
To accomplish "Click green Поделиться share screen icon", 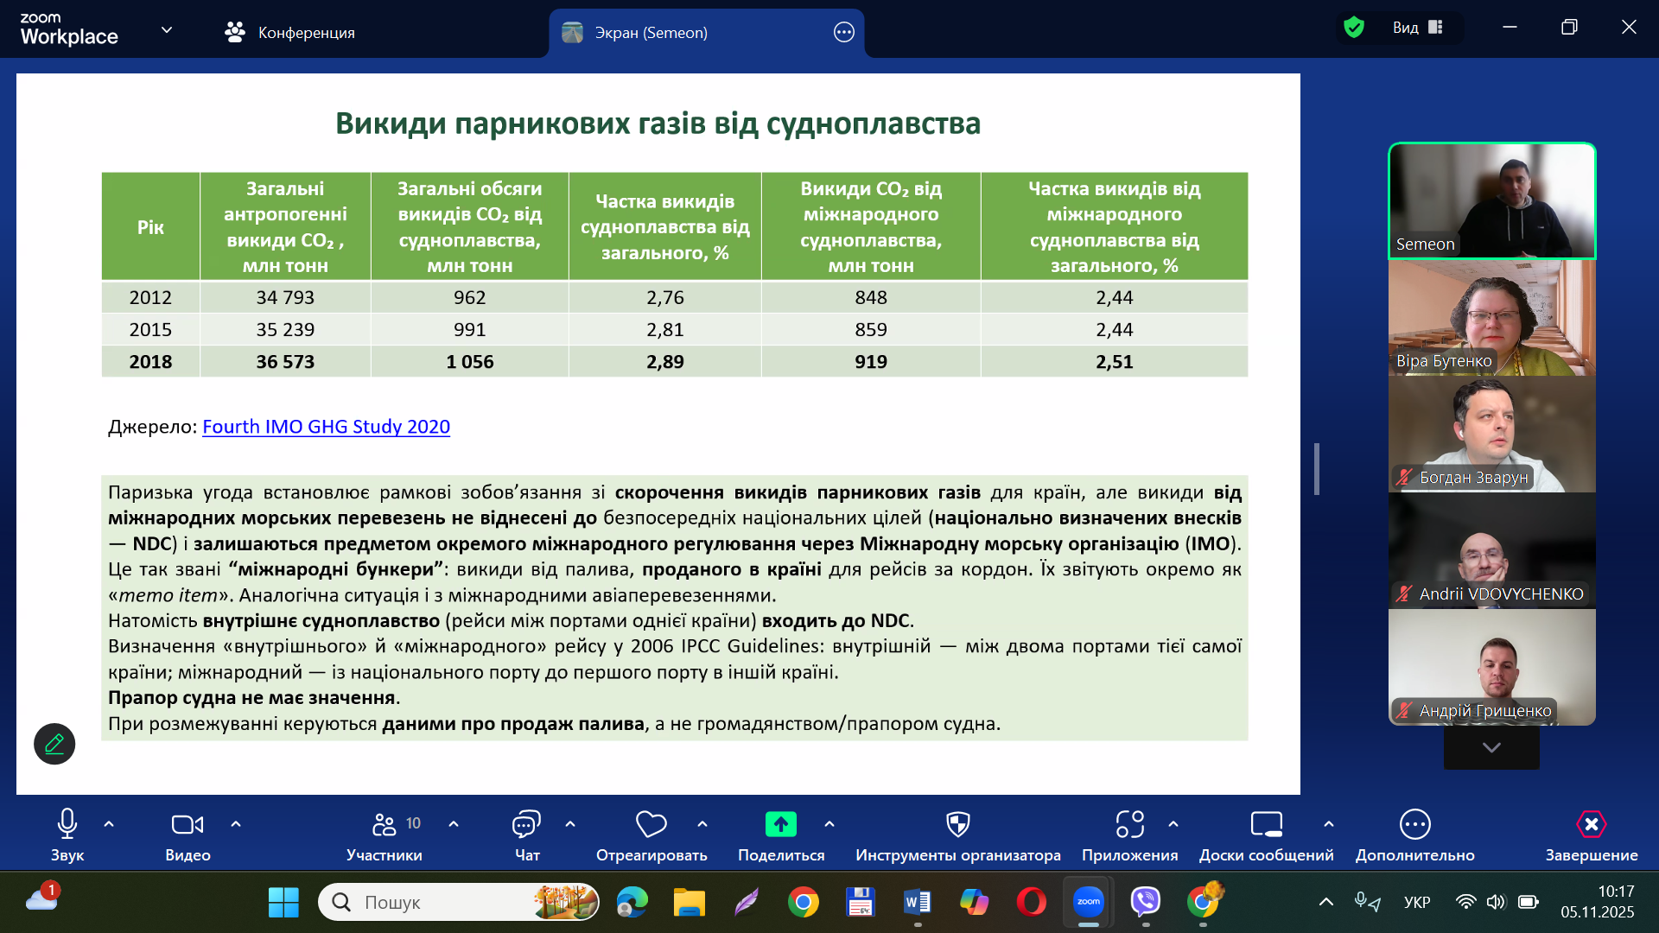I will pyautogui.click(x=780, y=825).
